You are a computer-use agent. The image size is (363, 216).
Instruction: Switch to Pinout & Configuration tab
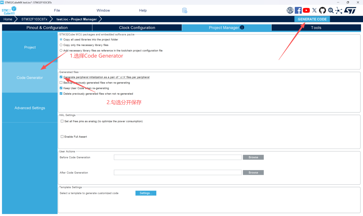coord(47,28)
